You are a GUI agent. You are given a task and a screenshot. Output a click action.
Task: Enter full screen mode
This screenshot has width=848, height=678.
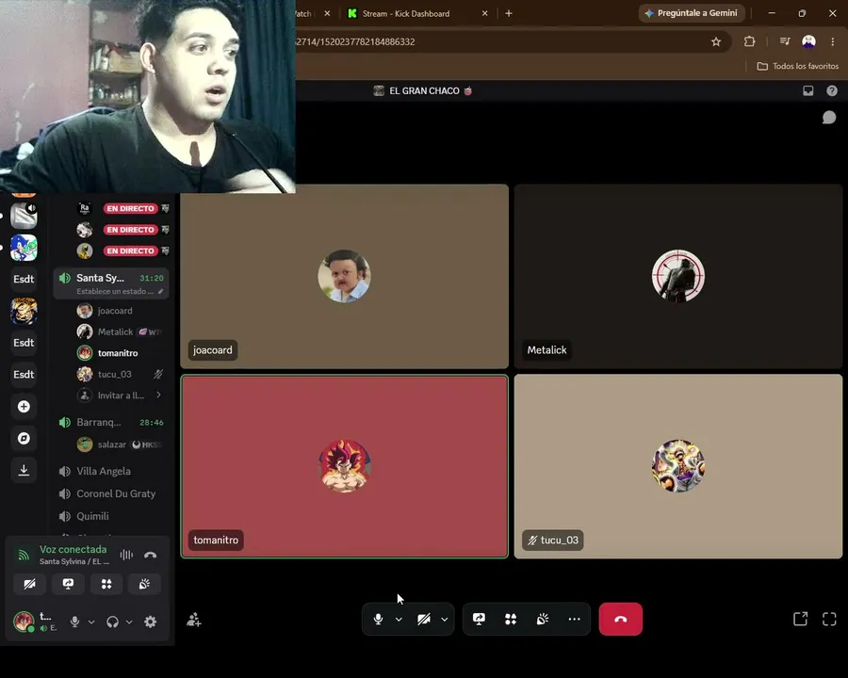click(829, 619)
